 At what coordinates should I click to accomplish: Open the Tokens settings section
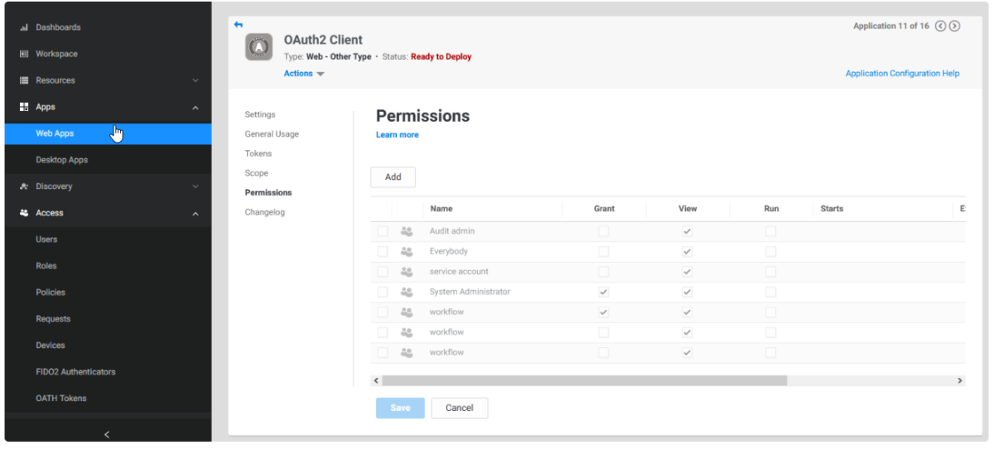click(258, 153)
